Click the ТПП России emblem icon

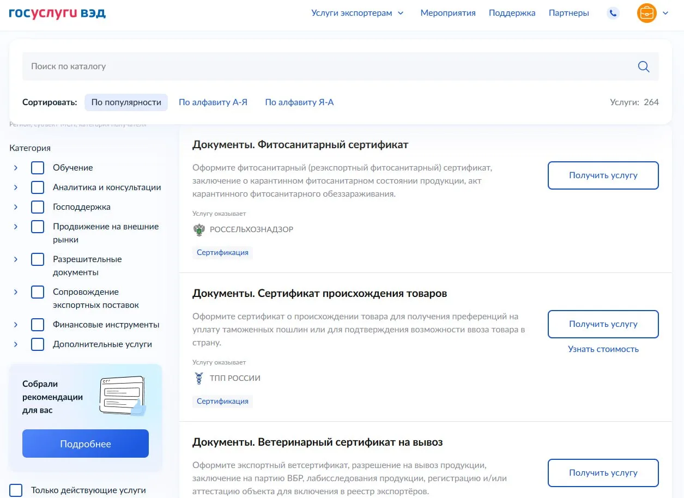pyautogui.click(x=199, y=378)
